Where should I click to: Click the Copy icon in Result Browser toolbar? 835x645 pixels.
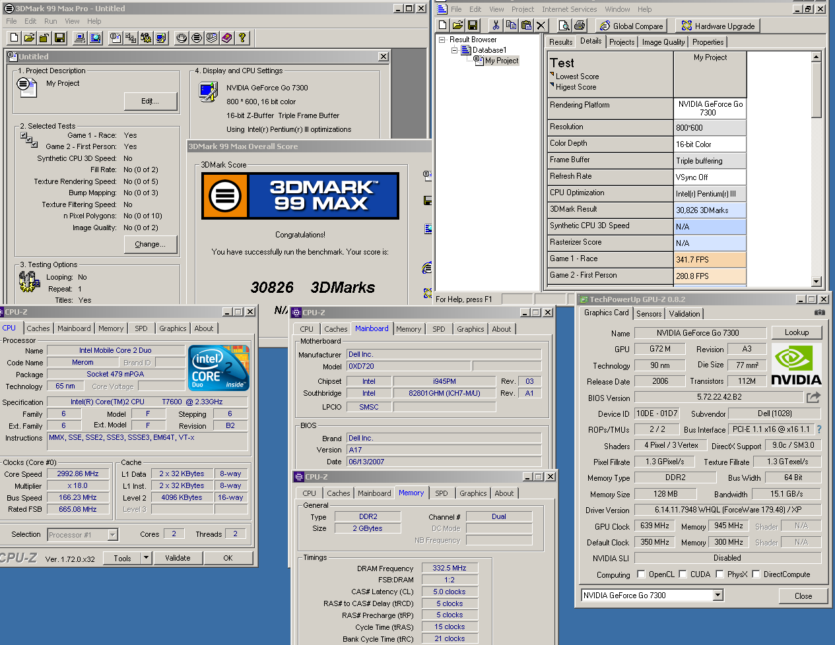(x=511, y=25)
